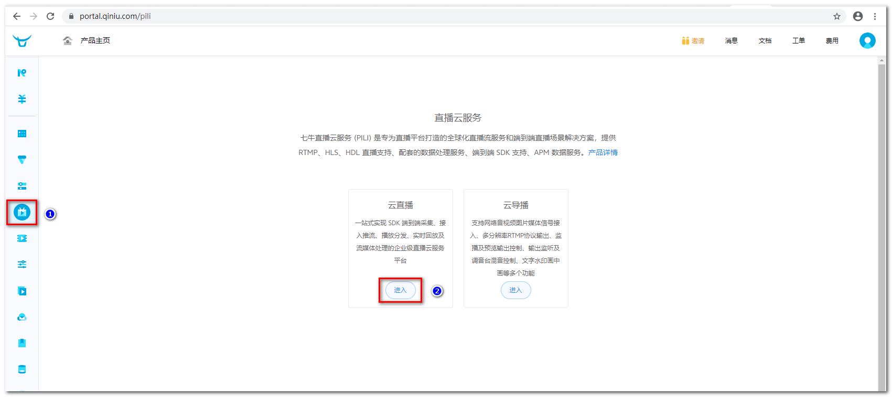Image resolution: width=892 pixels, height=397 pixels.
Task: Click the vertical scrollbar up arrow
Action: pyautogui.click(x=882, y=60)
